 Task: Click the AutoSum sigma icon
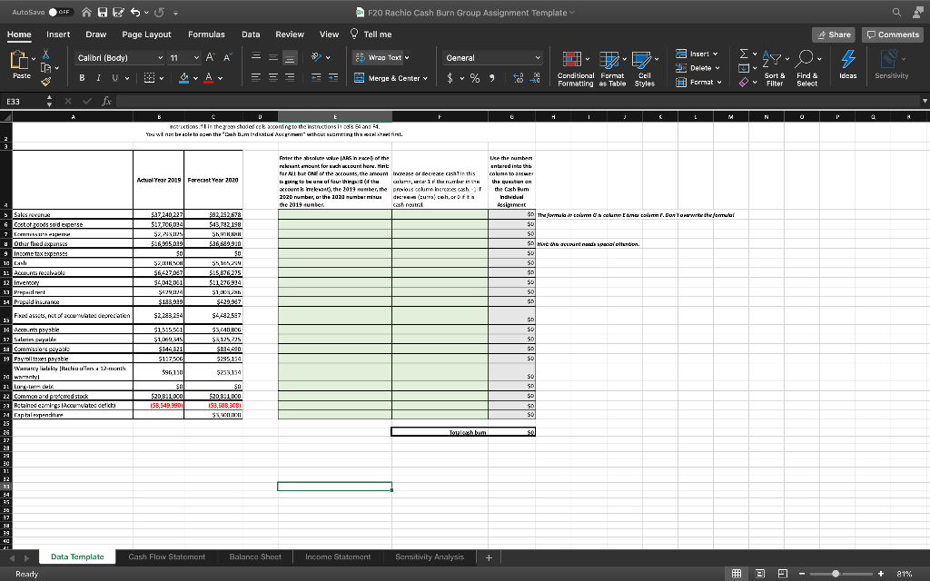coord(744,54)
